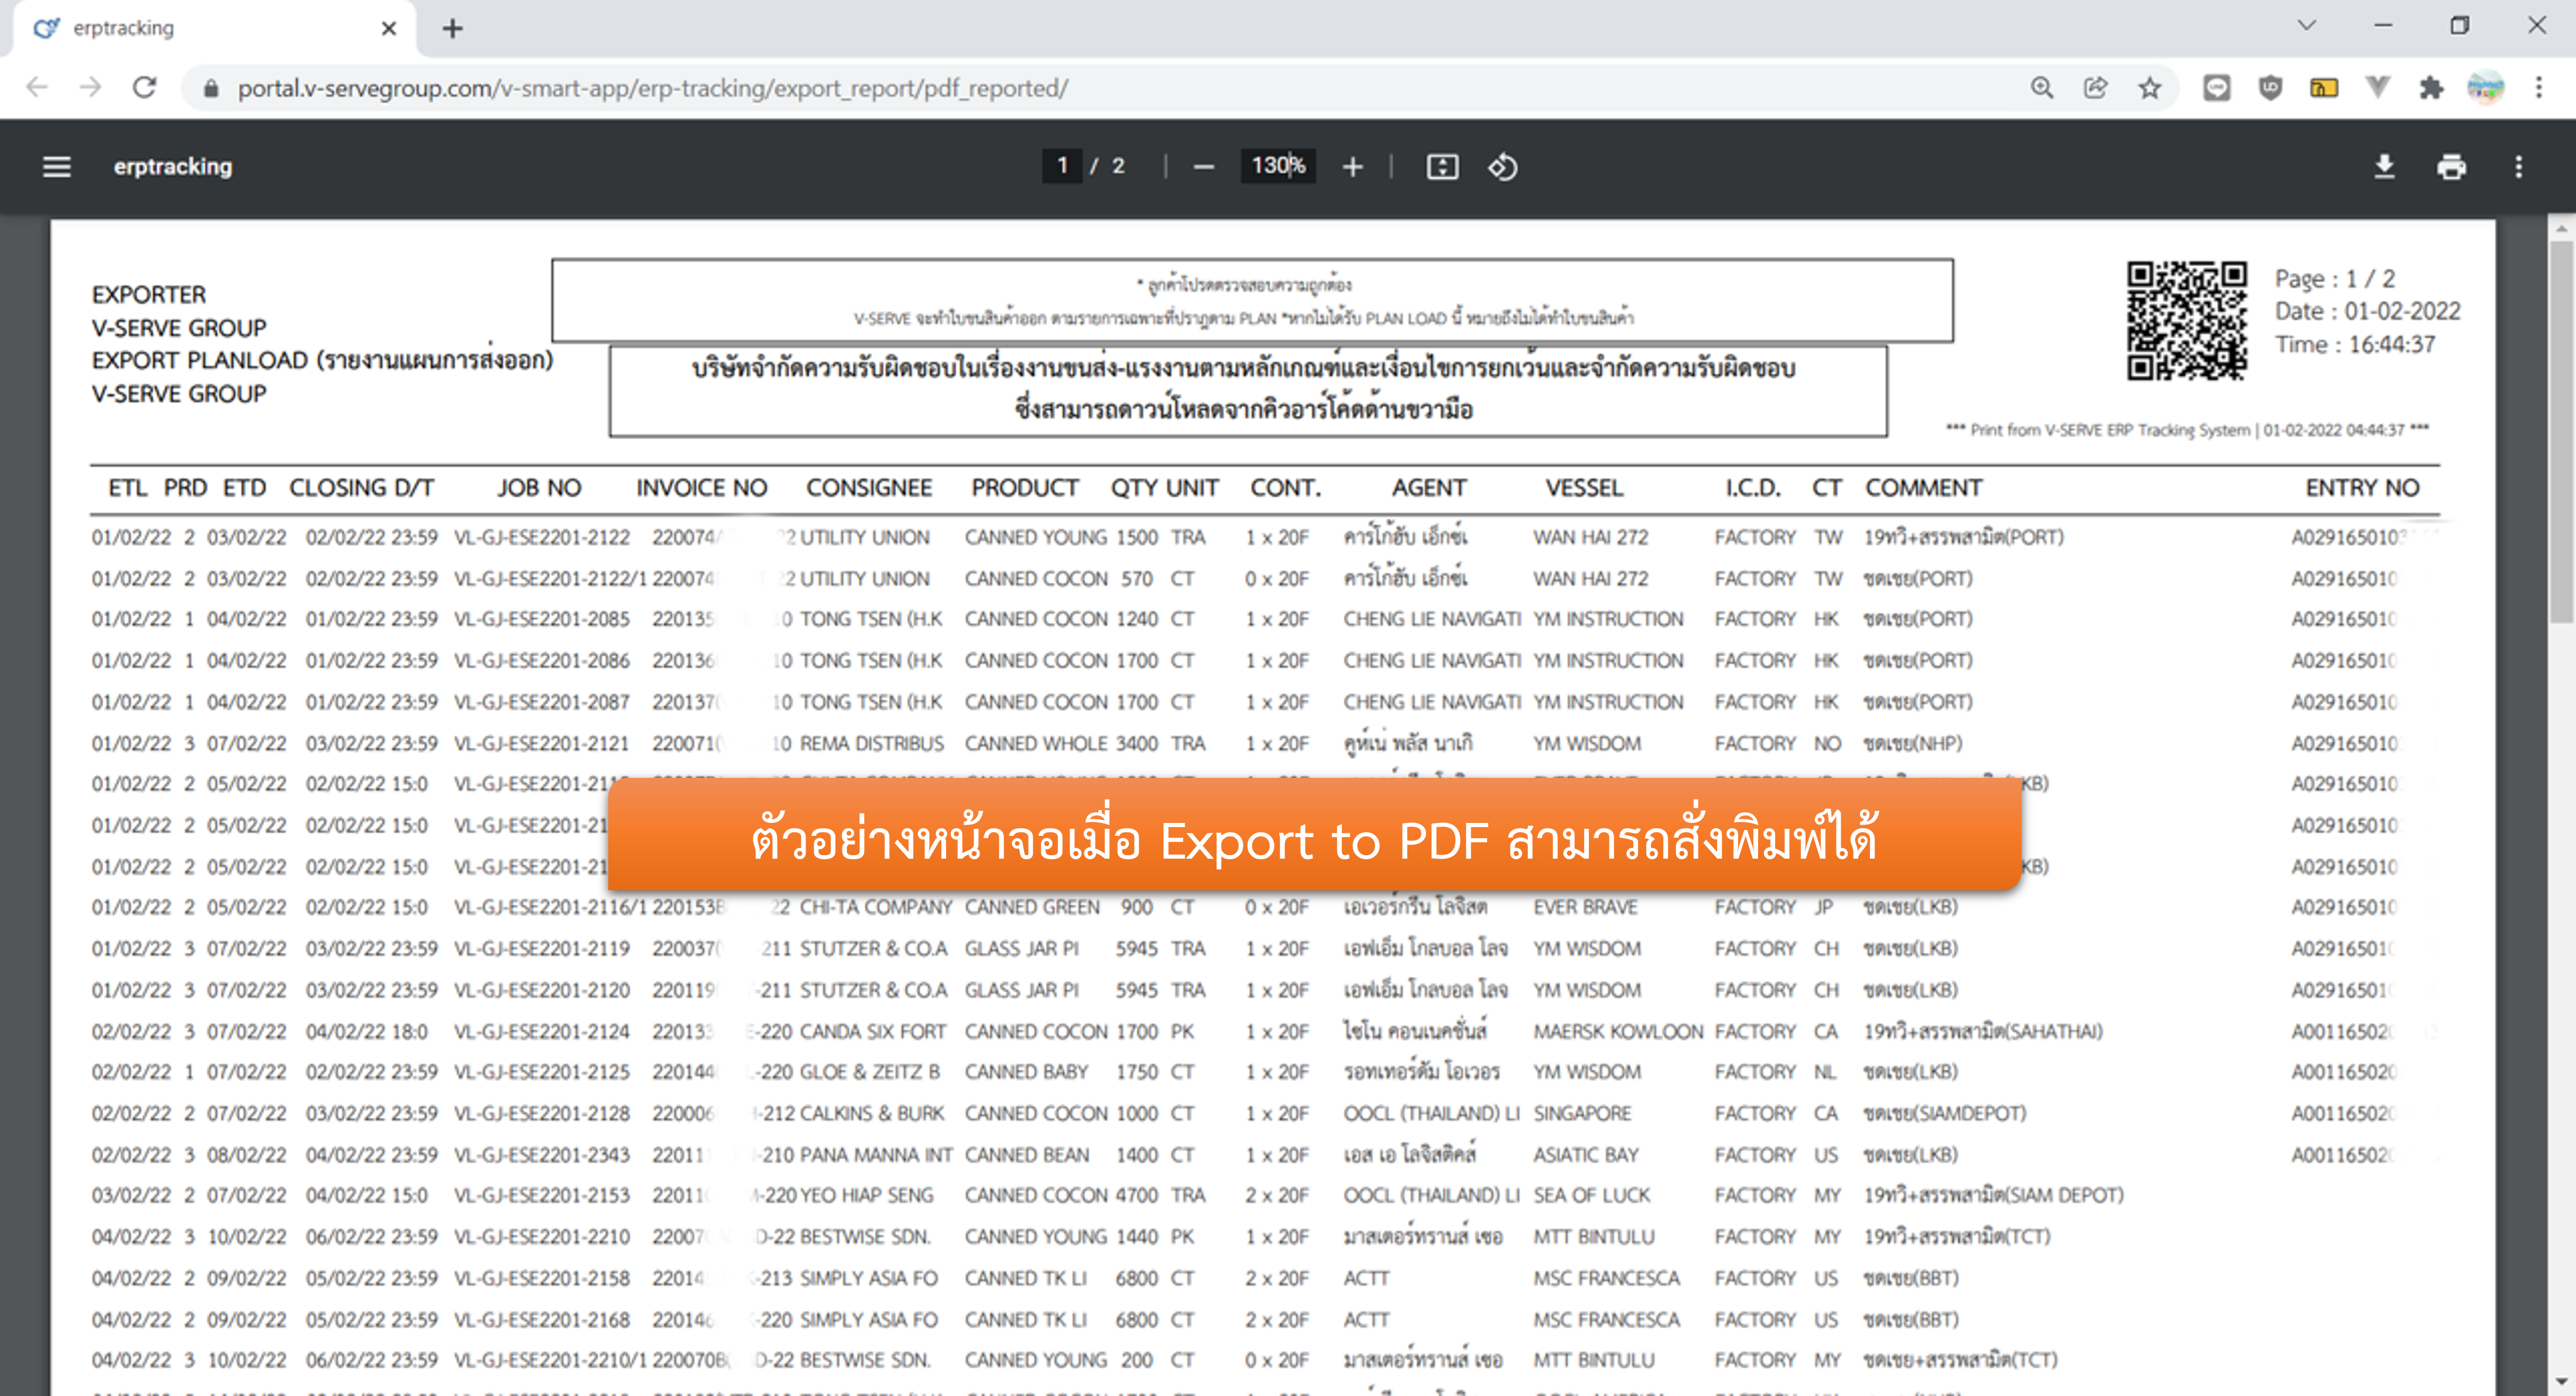The height and width of the screenshot is (1396, 2576).
Task: Open the PDF viewer sidebar menu
Action: pyautogui.click(x=57, y=167)
